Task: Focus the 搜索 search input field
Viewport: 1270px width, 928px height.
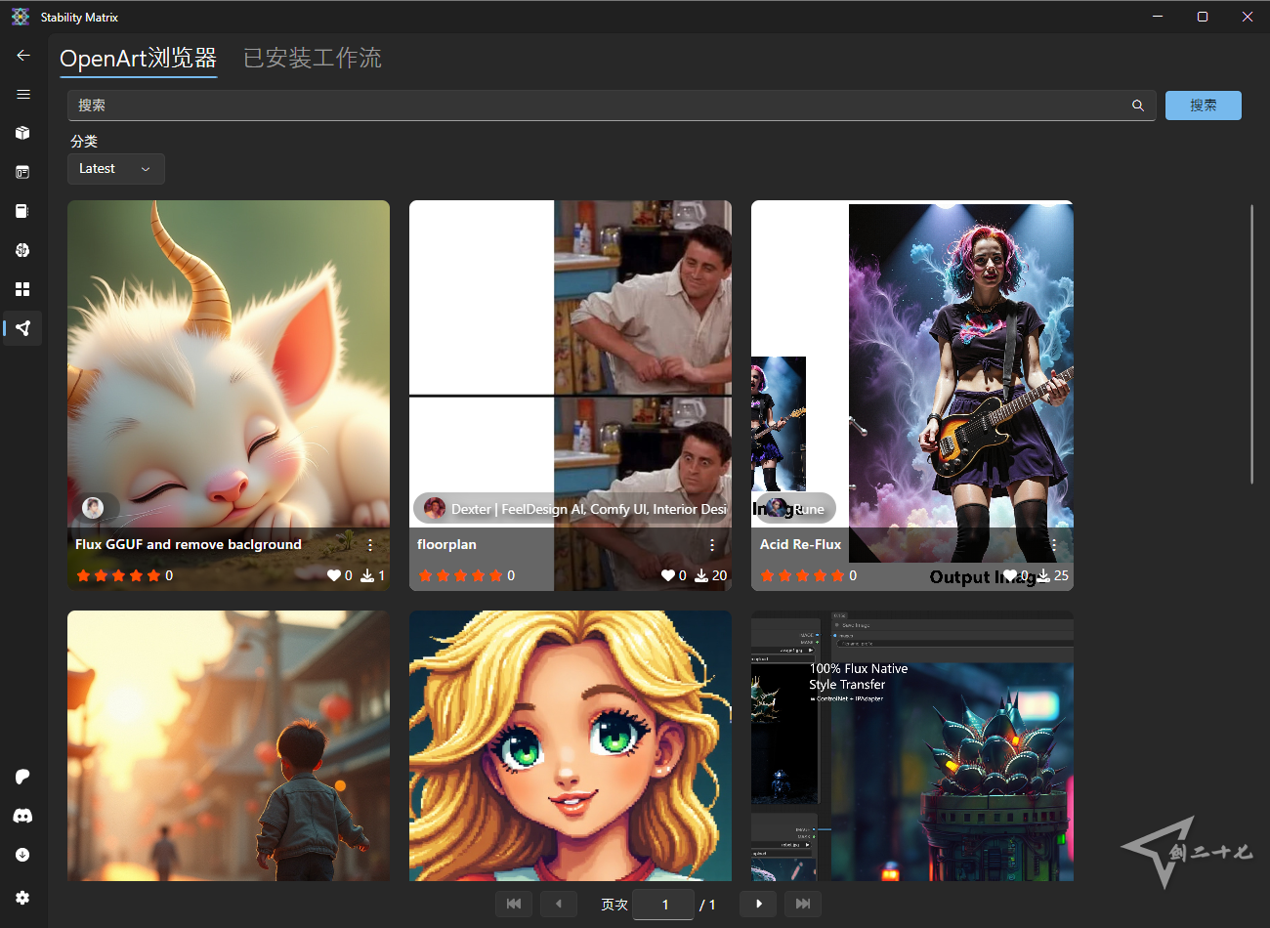Action: (x=612, y=105)
